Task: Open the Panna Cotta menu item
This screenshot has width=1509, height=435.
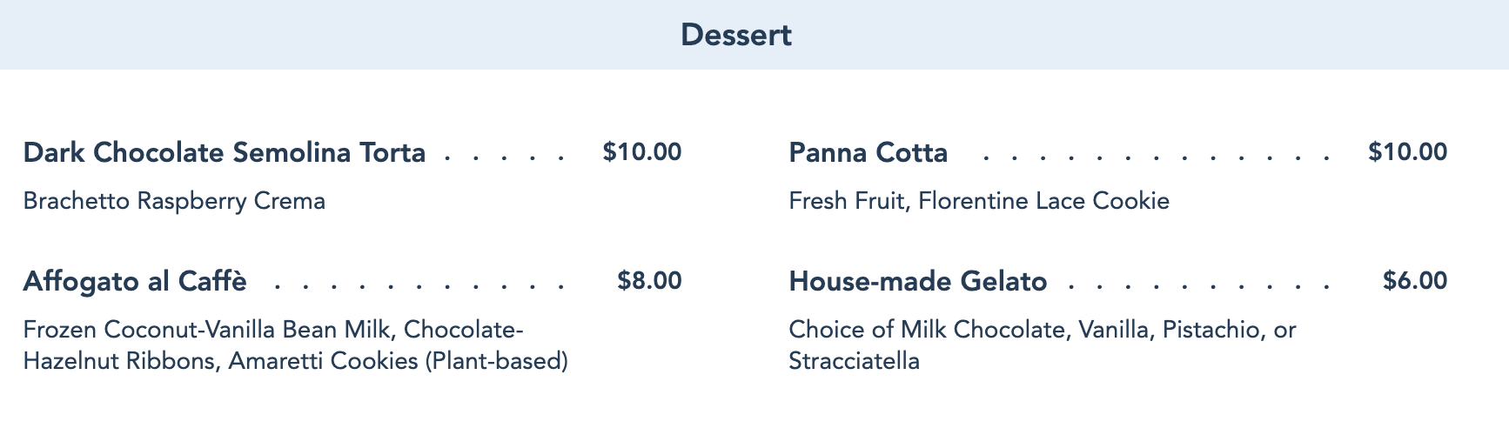Action: pos(868,152)
